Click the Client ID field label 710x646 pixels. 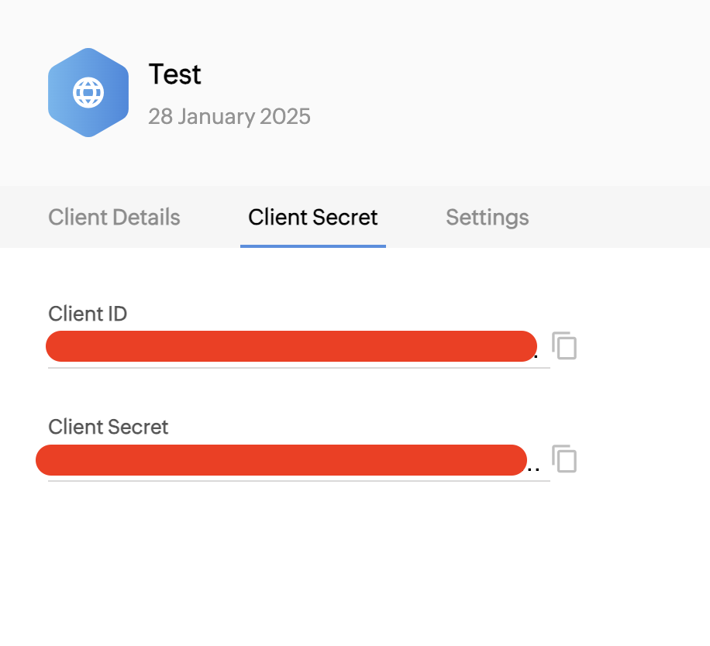tap(88, 314)
